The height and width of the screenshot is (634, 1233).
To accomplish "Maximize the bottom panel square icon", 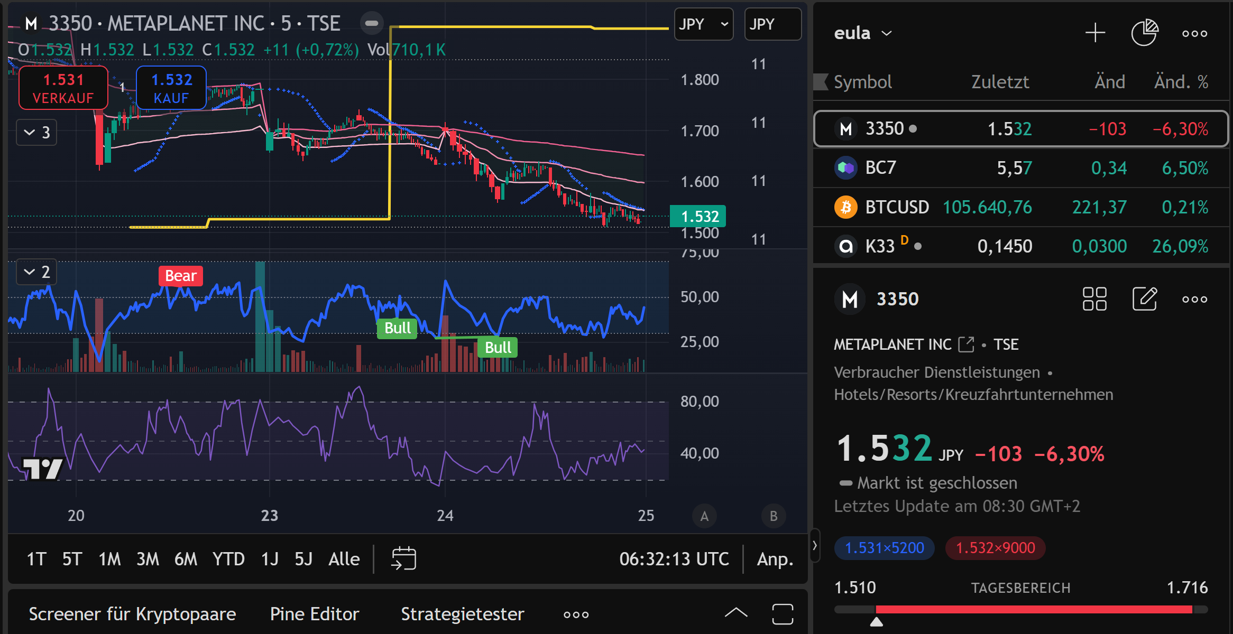I will [783, 614].
